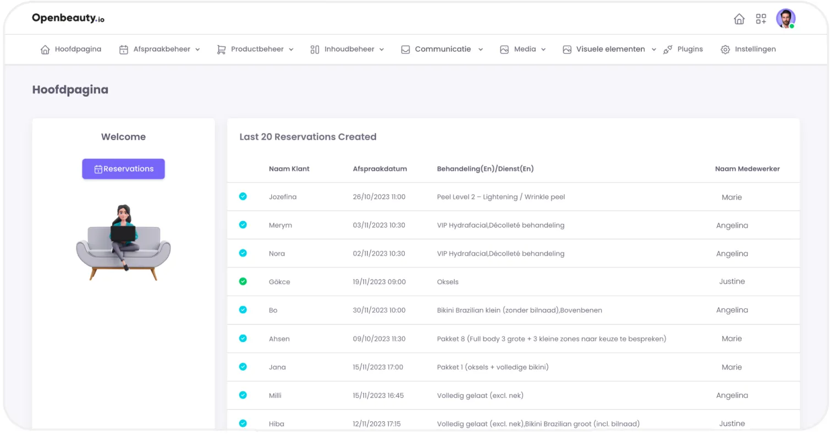This screenshot has height=436, width=832.
Task: Click the status check icon for Ahsen
Action: 243,338
